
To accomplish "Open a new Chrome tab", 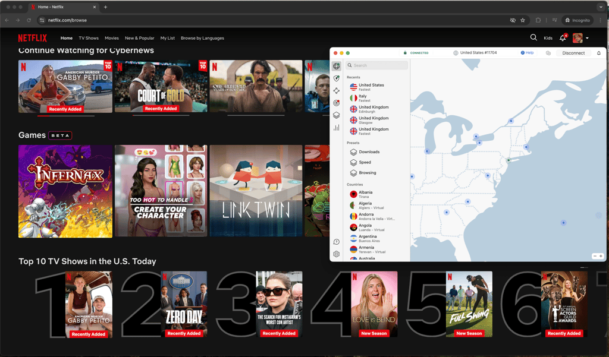I will pos(105,7).
